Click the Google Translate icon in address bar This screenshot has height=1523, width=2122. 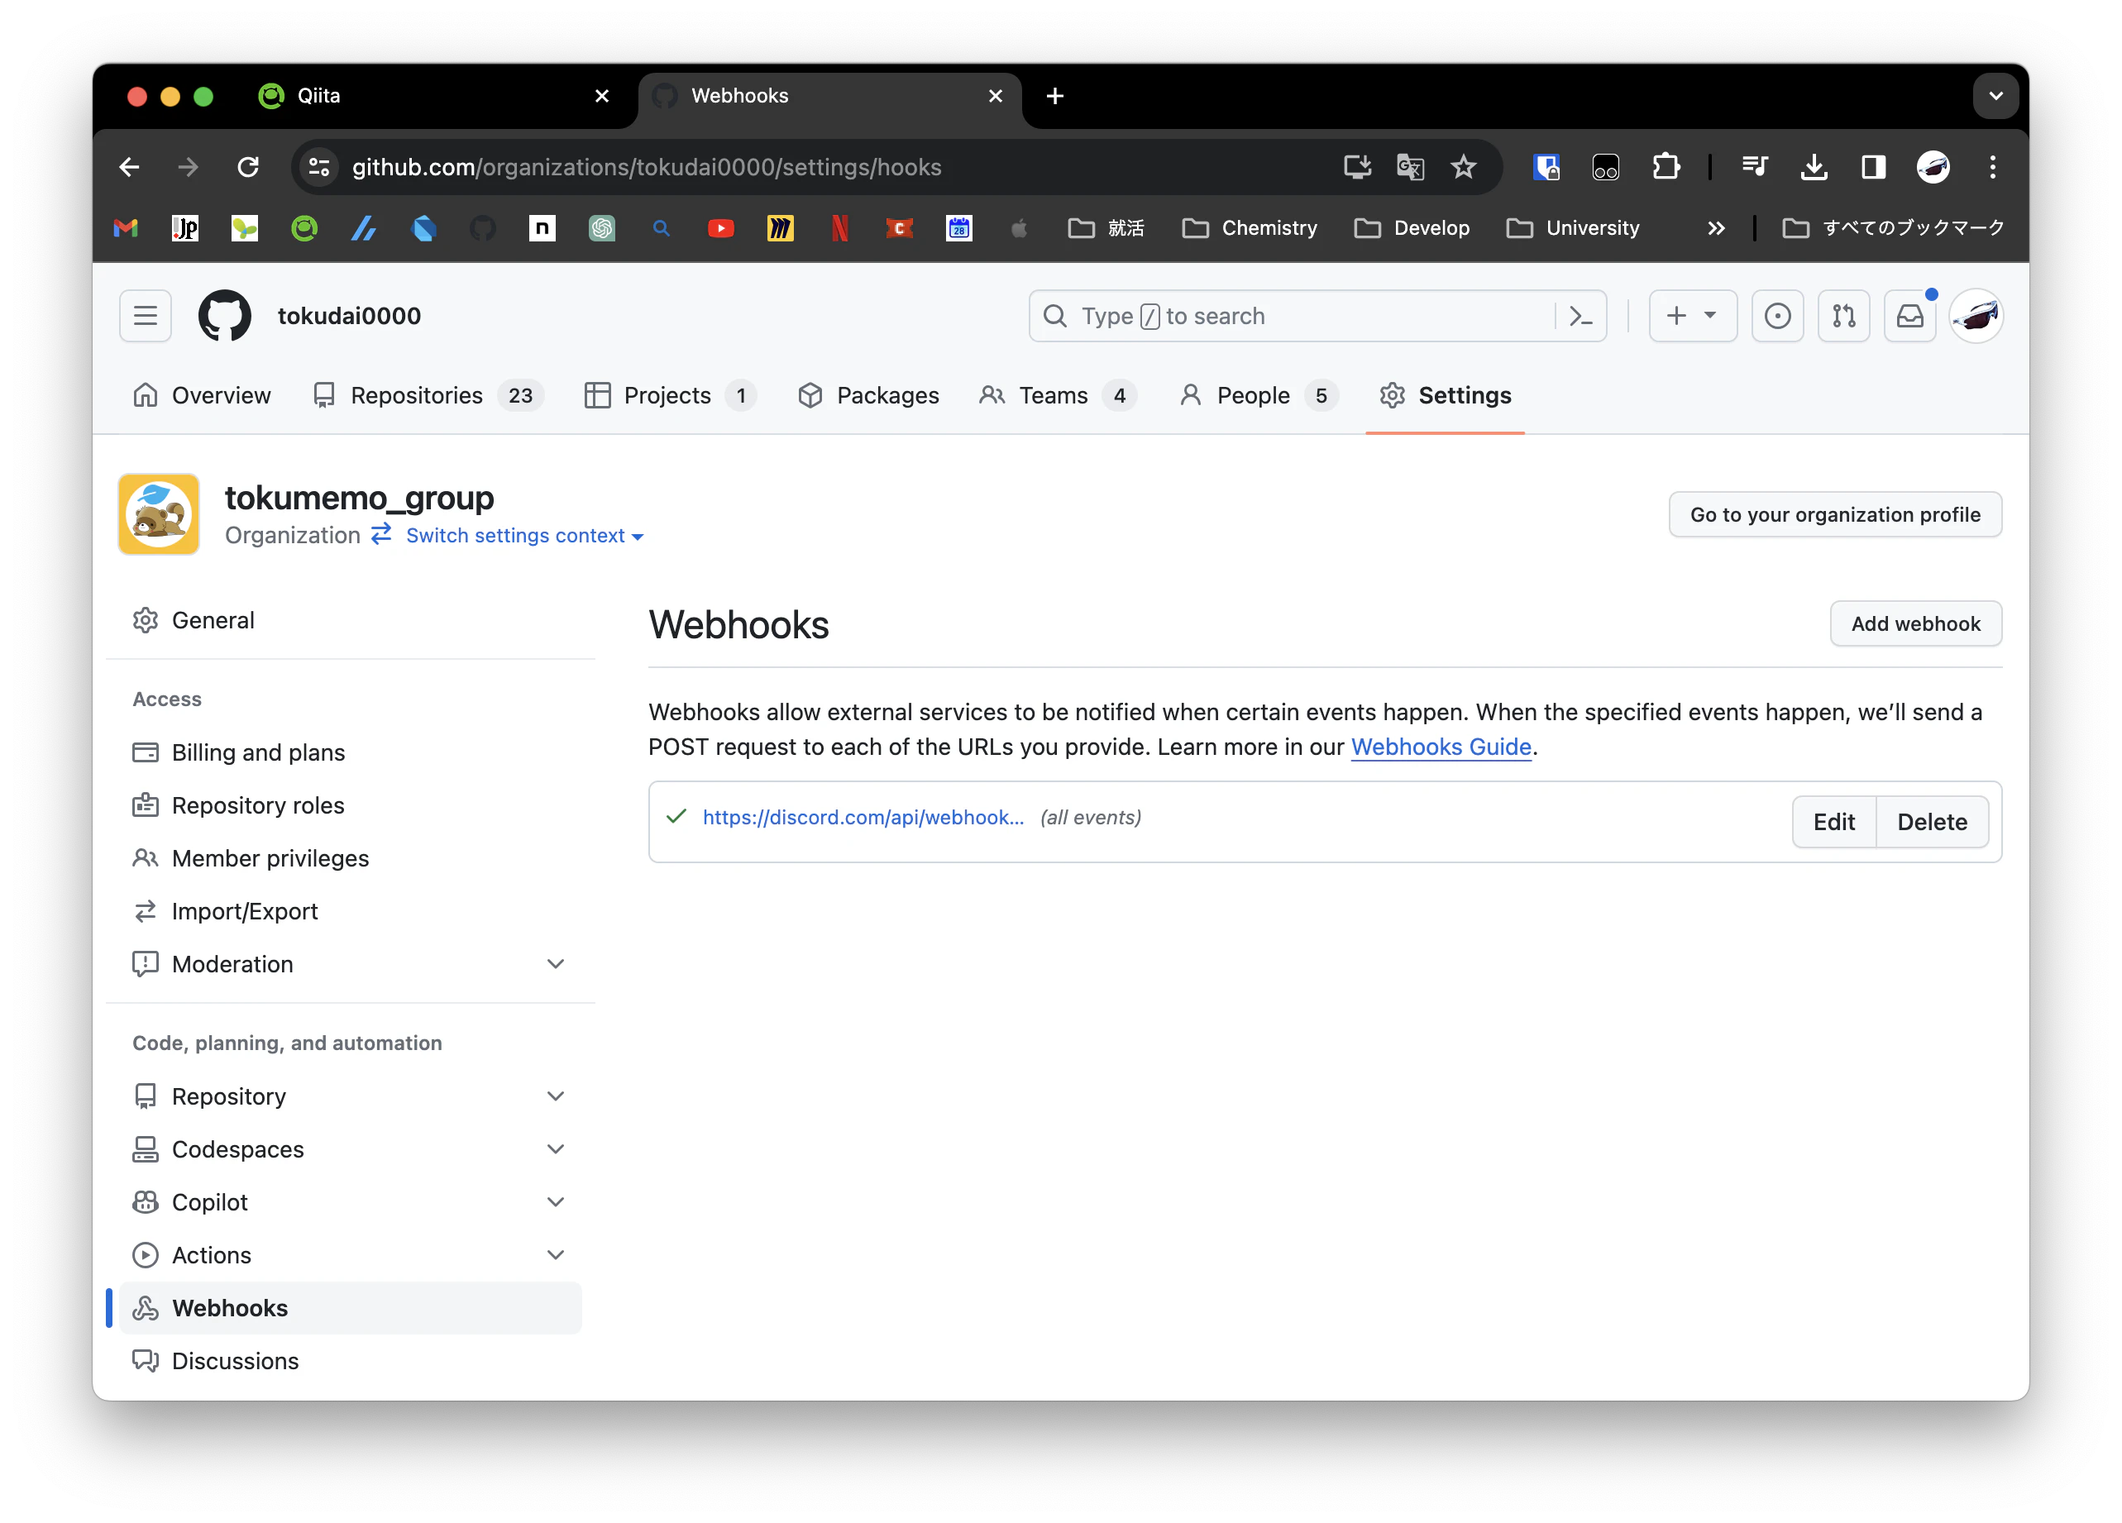[1410, 168]
